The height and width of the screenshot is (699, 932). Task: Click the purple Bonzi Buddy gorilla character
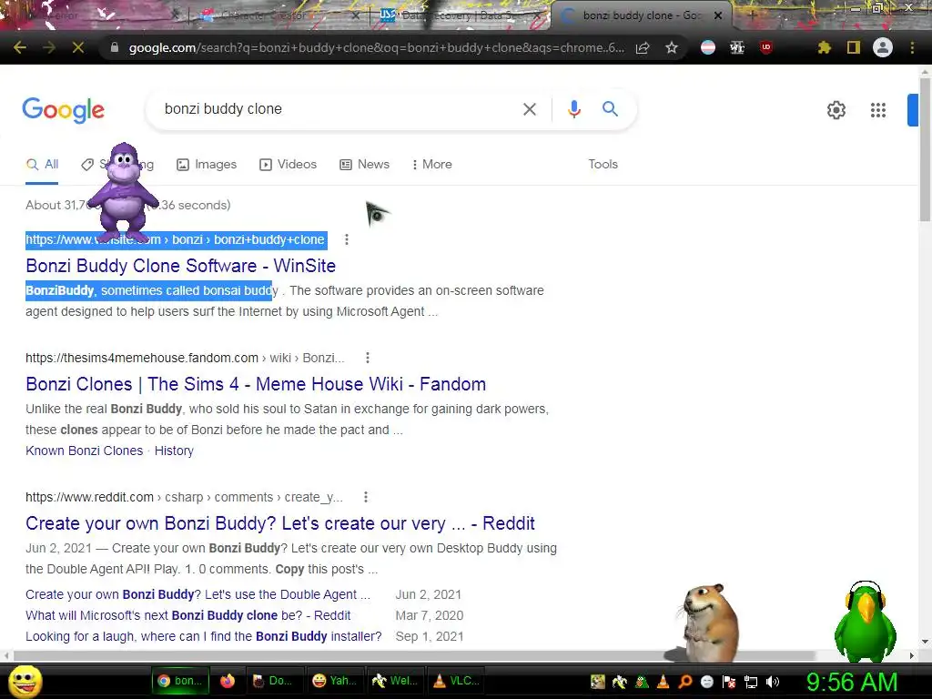(124, 193)
